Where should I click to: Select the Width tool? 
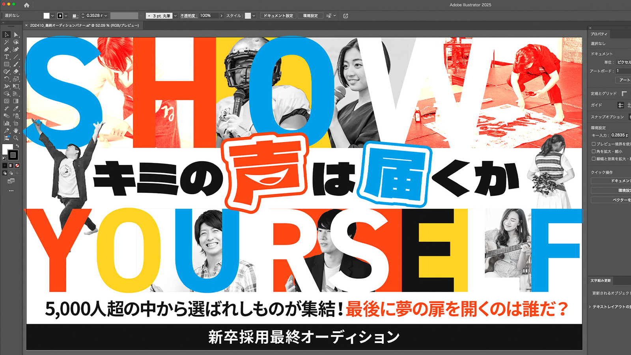(7, 86)
